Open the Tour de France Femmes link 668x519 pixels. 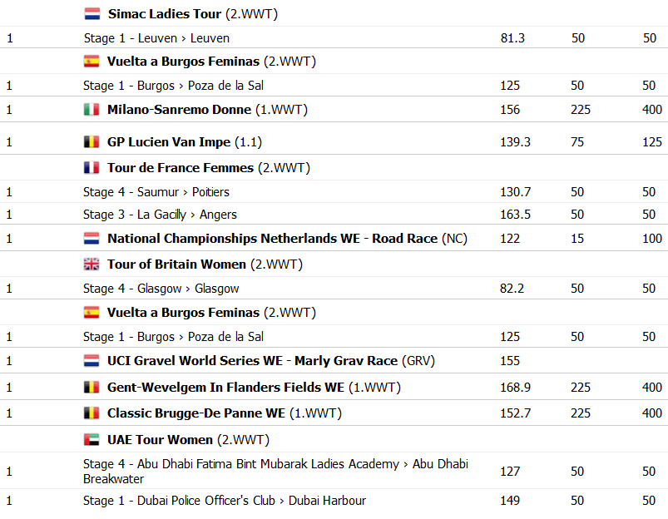(181, 167)
